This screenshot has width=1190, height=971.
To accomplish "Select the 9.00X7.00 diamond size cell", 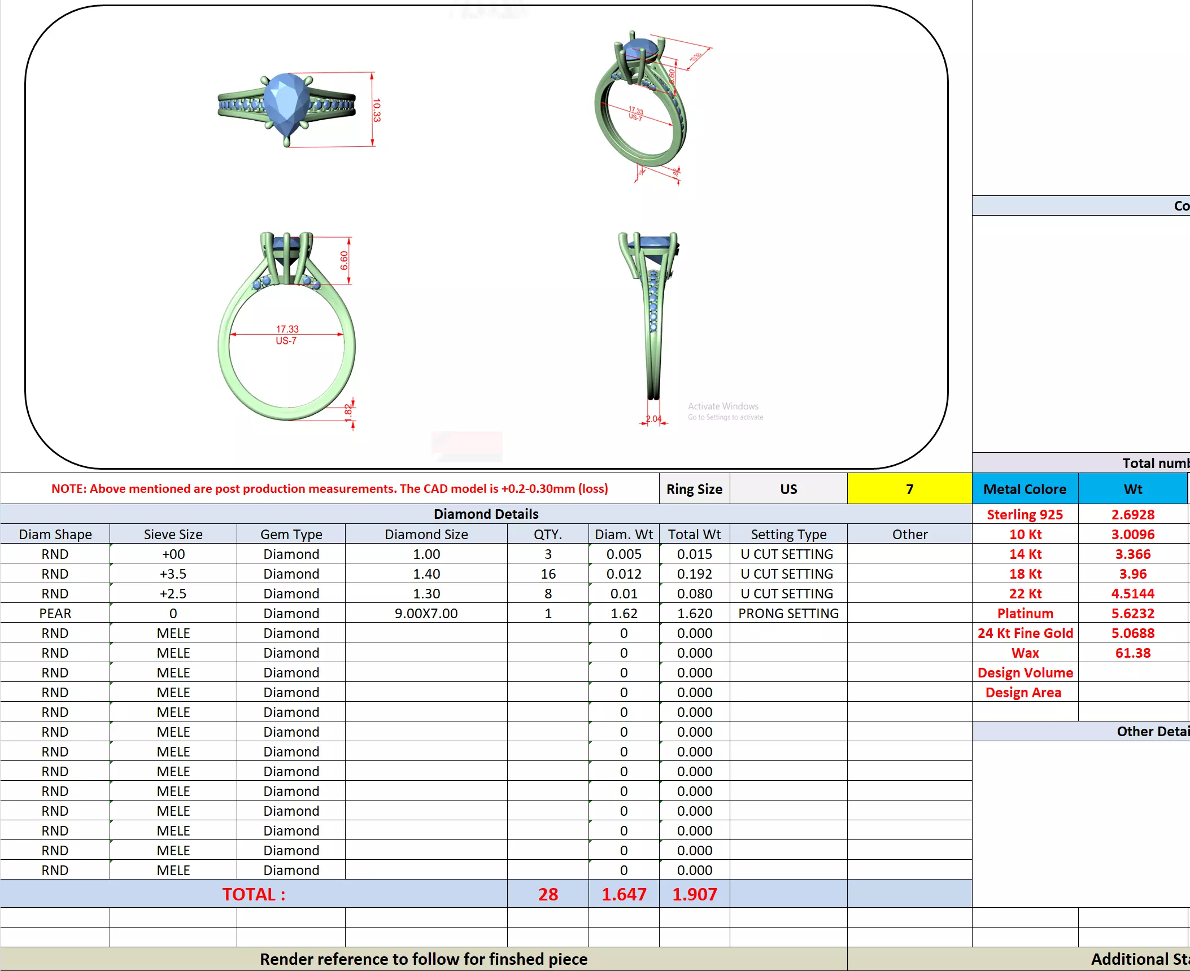I will [426, 613].
